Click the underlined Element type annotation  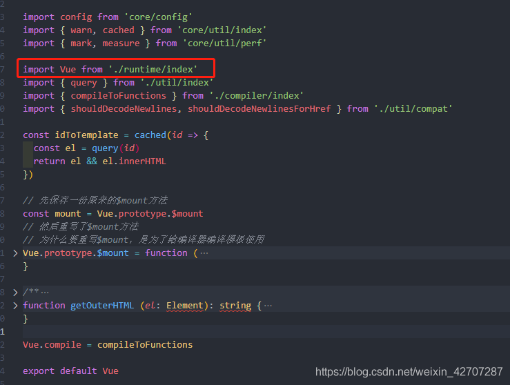click(x=185, y=306)
